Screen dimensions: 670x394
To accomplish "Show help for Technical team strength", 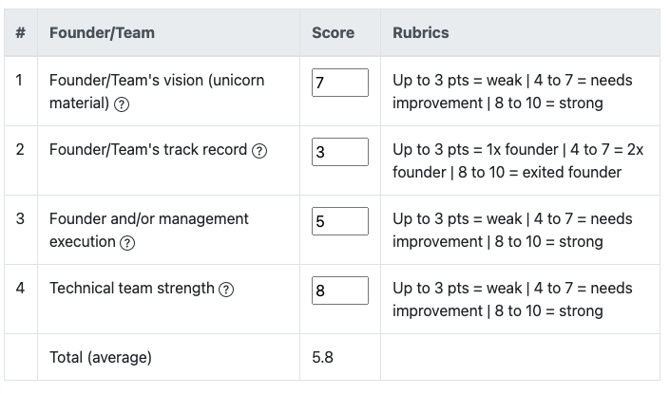I will pos(226,290).
